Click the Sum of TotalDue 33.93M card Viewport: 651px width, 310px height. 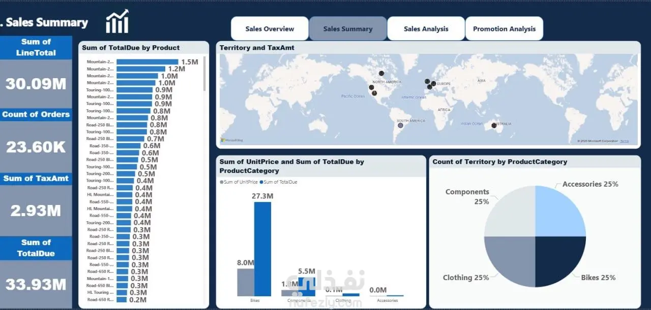pos(36,272)
